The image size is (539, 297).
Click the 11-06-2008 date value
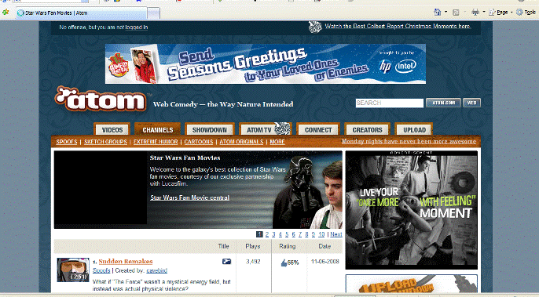(x=324, y=262)
